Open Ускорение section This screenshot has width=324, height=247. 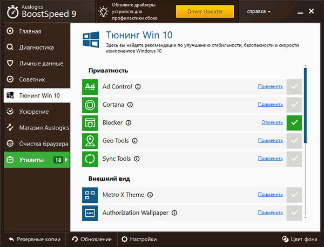[x=37, y=112]
